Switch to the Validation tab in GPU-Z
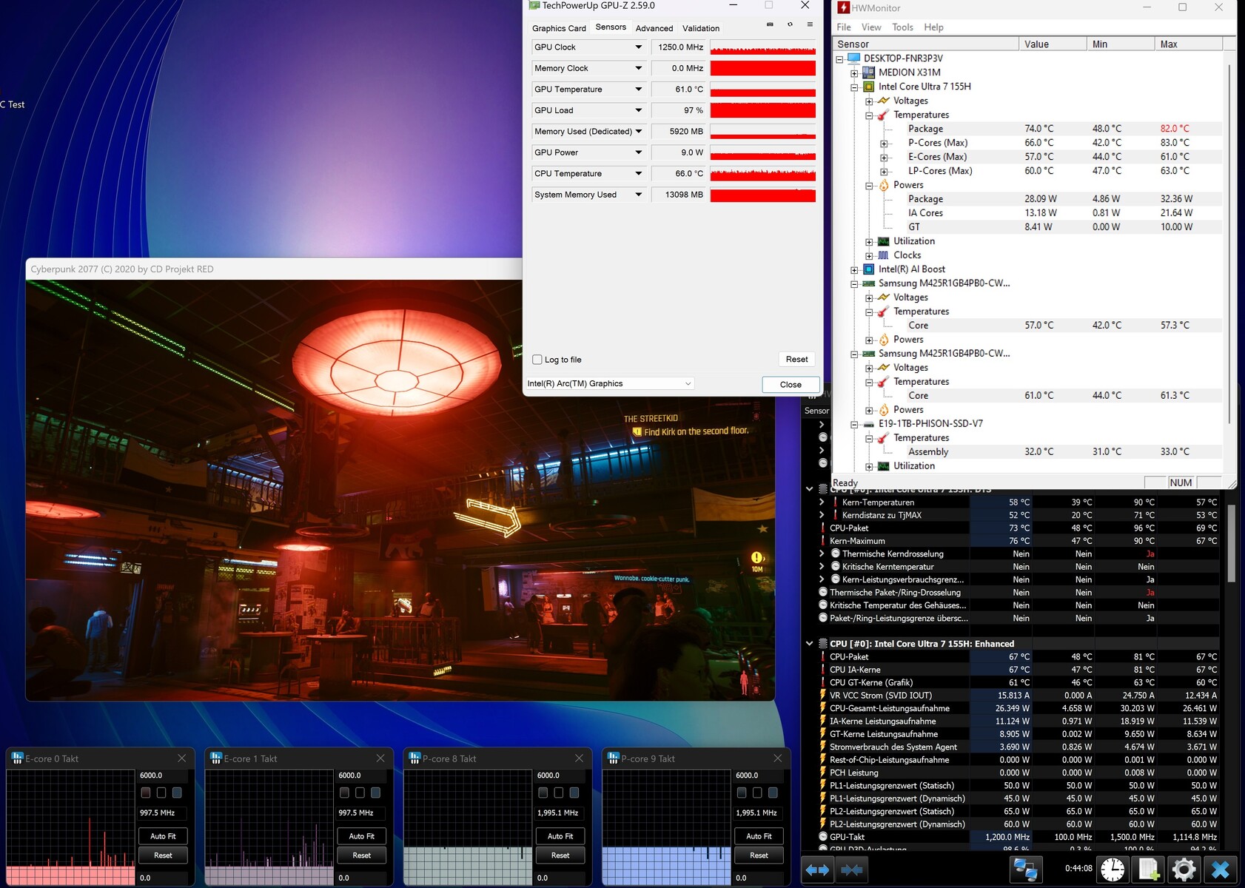This screenshot has width=1245, height=888. tap(701, 28)
